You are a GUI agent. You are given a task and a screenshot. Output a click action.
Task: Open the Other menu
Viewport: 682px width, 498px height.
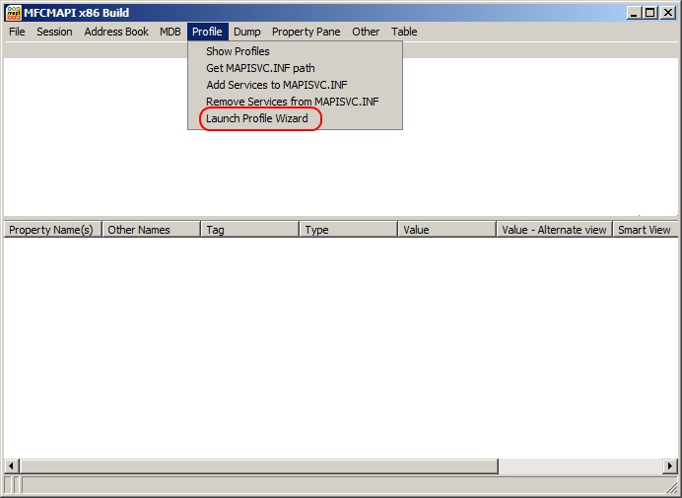coord(366,32)
